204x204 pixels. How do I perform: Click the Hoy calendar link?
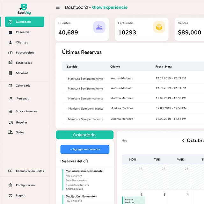[x=124, y=141]
